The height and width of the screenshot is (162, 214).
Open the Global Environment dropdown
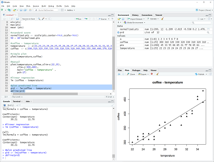[x=135, y=22]
